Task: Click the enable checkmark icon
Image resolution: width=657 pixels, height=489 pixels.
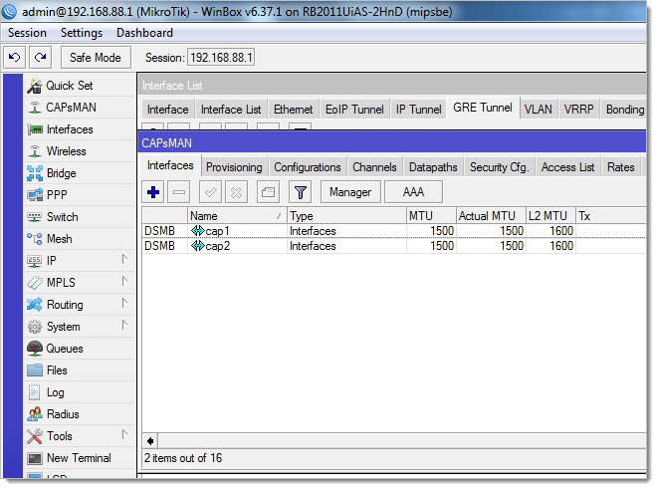Action: tap(210, 192)
